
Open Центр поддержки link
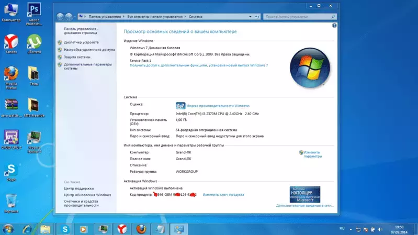[78, 188]
